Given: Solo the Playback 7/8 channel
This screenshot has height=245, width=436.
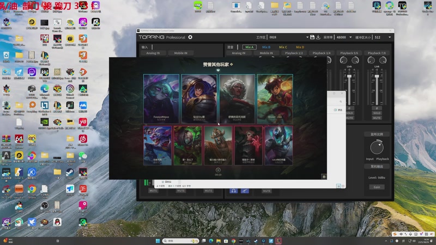Looking at the screenshot, I should pos(377,113).
